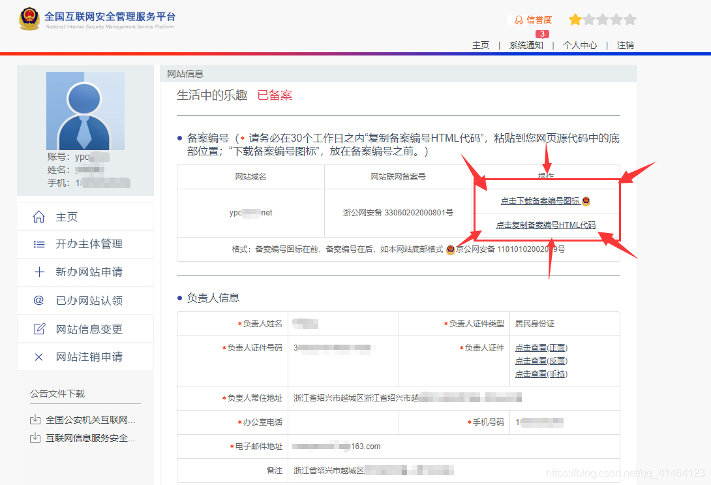Click the 网站联网备案号 column header

398,177
